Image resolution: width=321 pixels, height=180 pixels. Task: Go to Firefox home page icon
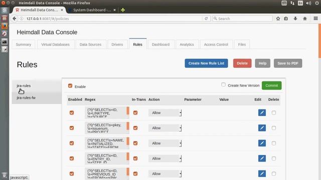pyautogui.click(x=305, y=18)
